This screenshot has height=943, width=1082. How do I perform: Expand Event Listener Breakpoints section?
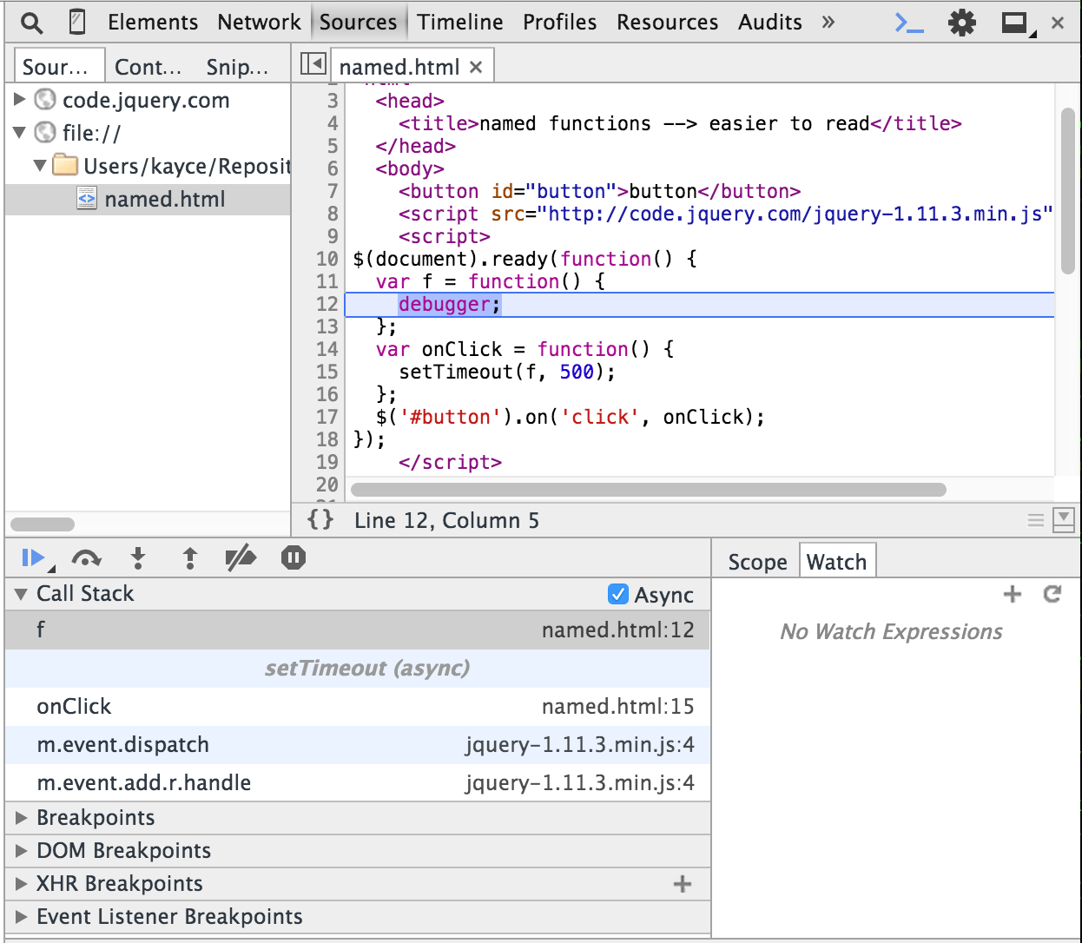[x=22, y=917]
